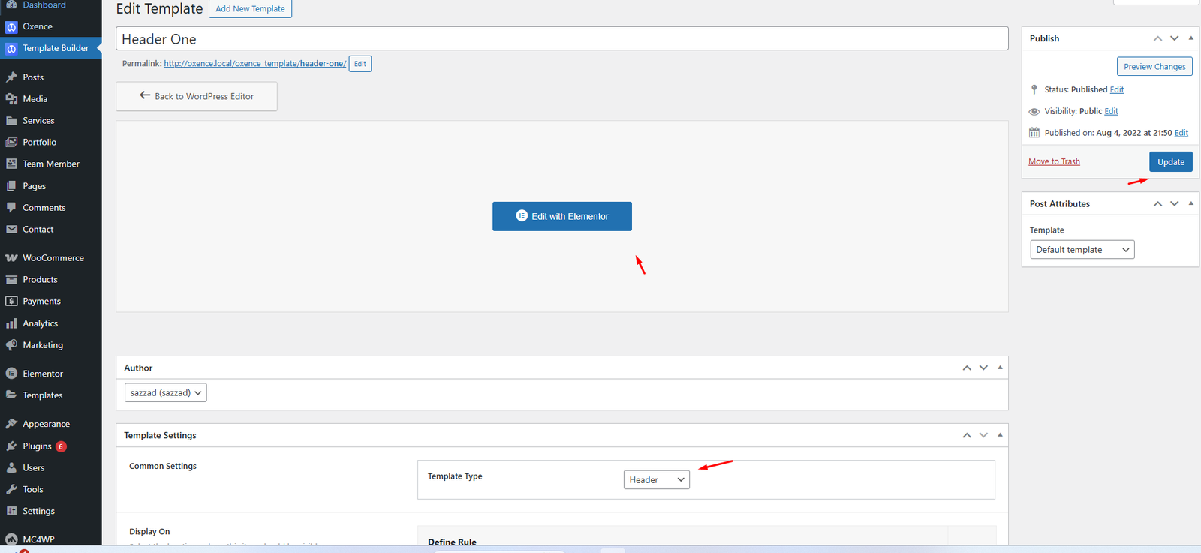Screen dimensions: 1201x553
Task: Click the Appearance paintbrush icon
Action: point(11,424)
